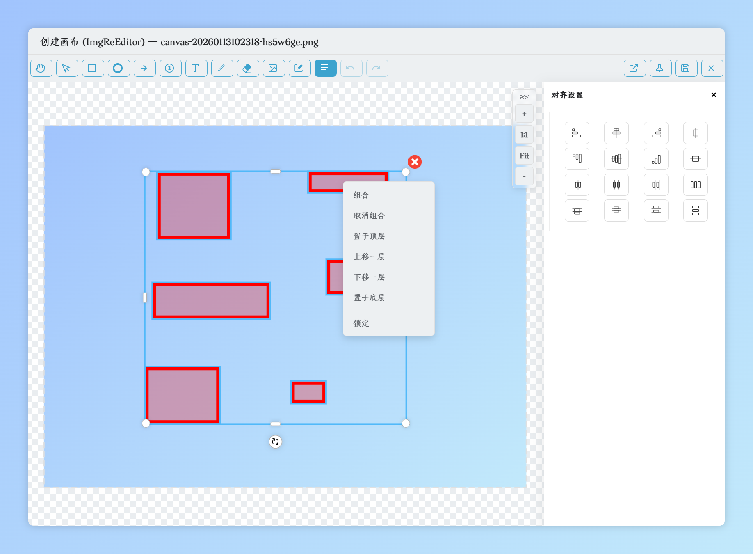Toggle the alignment settings toolbar button

(326, 68)
